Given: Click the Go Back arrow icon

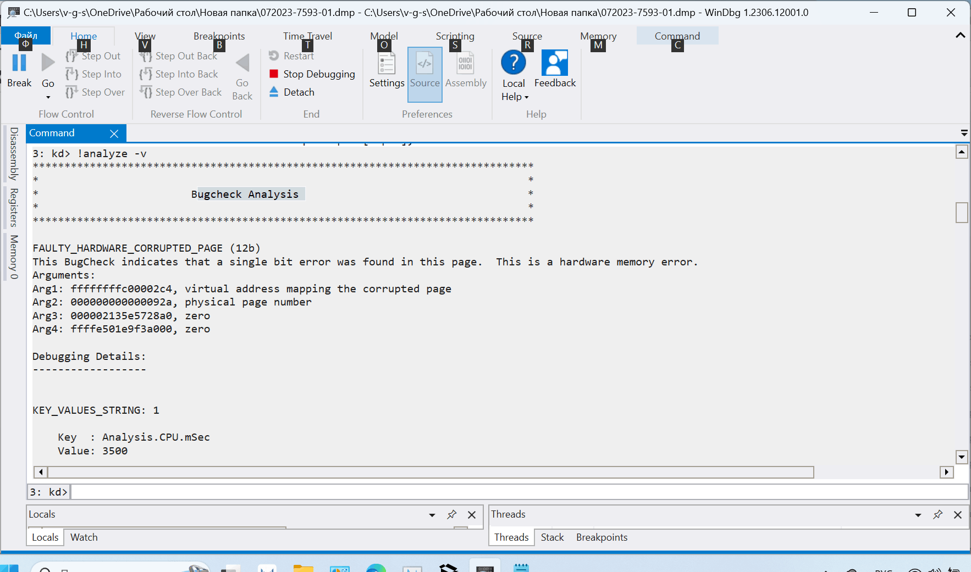Looking at the screenshot, I should (242, 63).
